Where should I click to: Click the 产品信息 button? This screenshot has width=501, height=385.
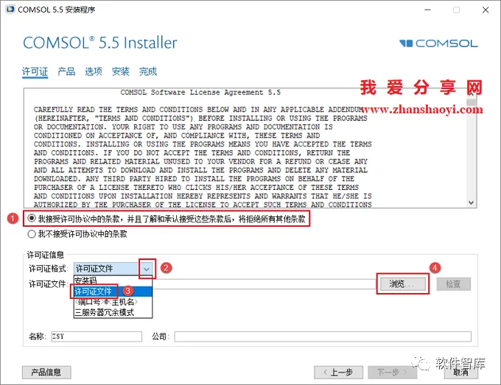coord(46,372)
